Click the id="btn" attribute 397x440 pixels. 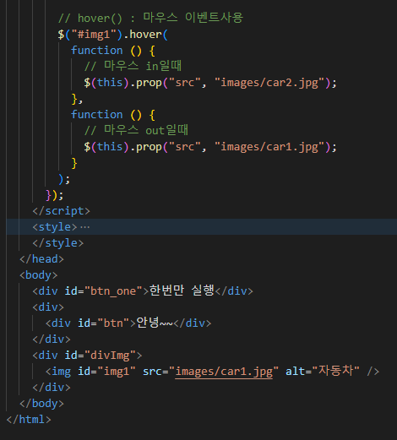coord(104,323)
